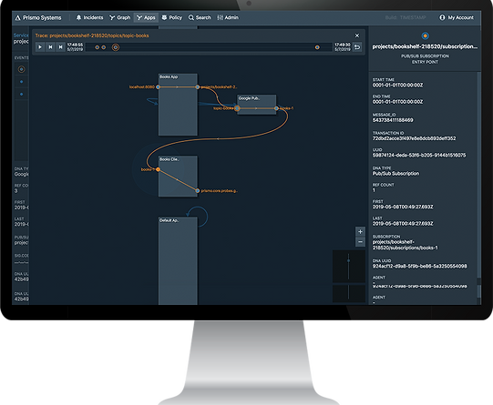This screenshot has height=405, width=493.
Task: Open the Search page
Action: point(200,17)
